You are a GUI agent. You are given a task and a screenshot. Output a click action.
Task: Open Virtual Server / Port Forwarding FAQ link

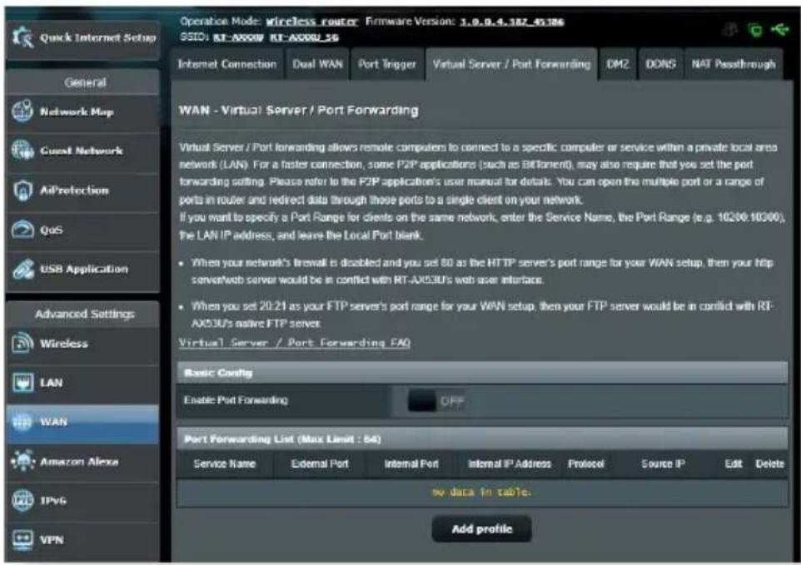coord(295,343)
